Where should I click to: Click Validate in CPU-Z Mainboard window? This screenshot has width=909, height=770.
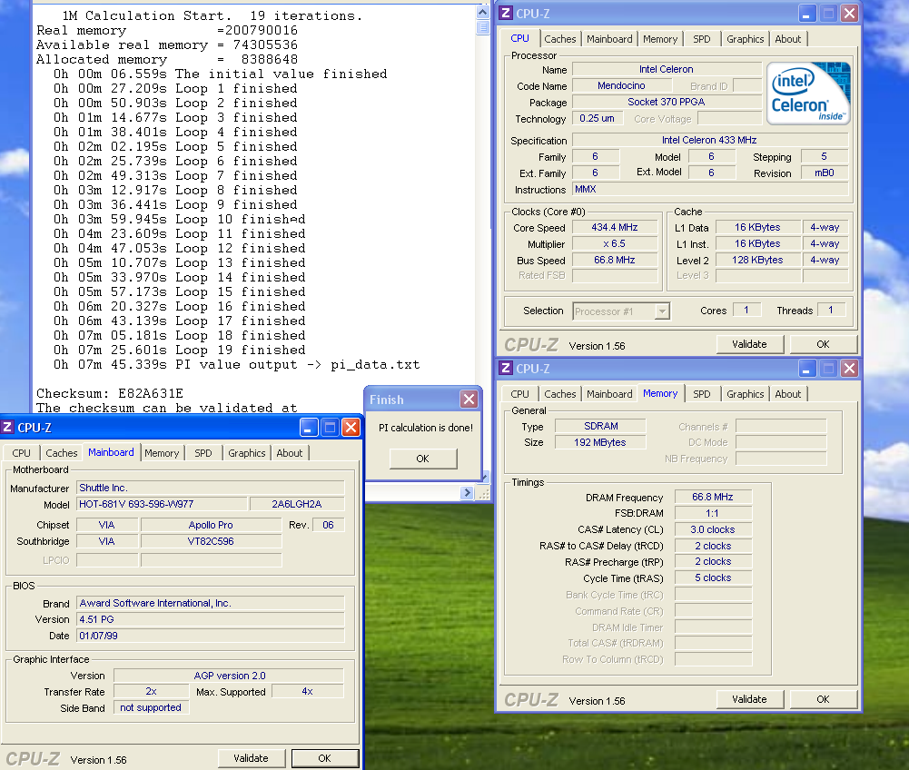pyautogui.click(x=251, y=758)
